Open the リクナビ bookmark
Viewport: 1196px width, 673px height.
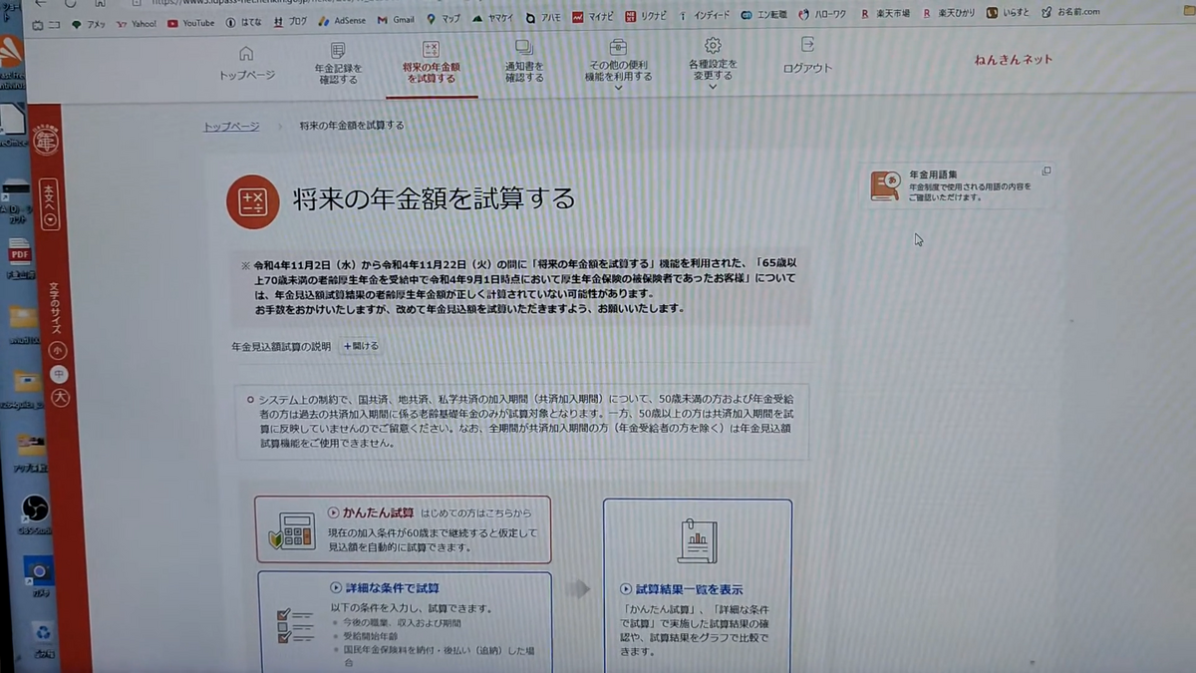[647, 16]
